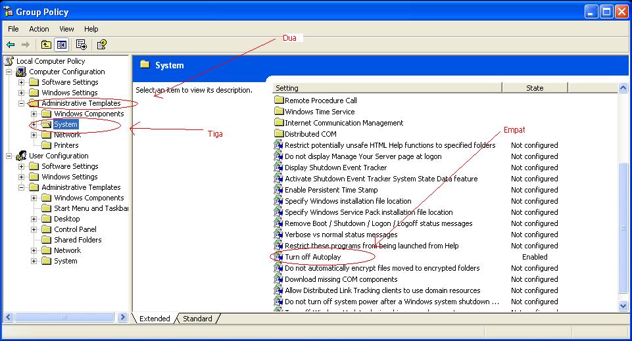
Task: Click the Help toolbar icon
Action: [x=102, y=45]
